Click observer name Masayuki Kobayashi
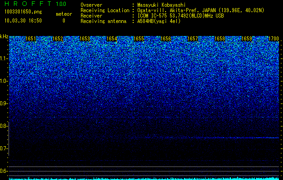283x180 pixels. (162, 5)
